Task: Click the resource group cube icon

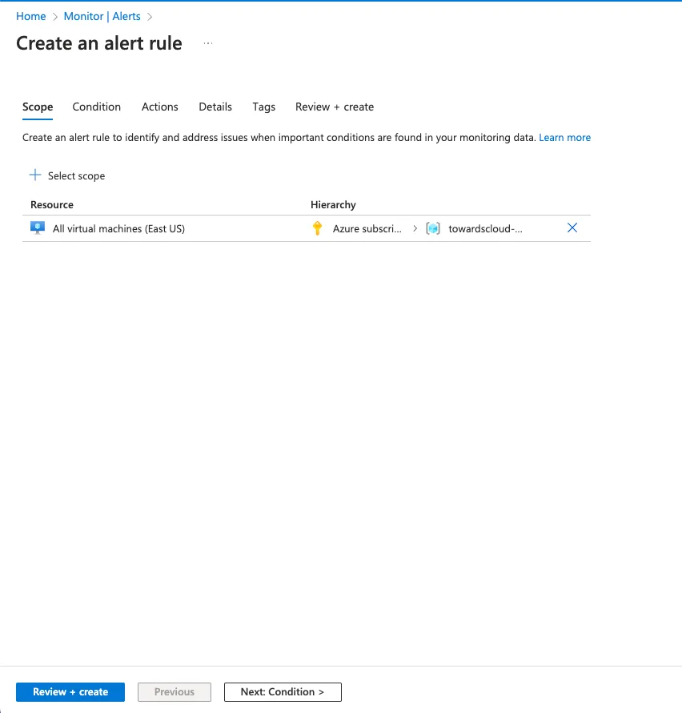Action: click(433, 228)
